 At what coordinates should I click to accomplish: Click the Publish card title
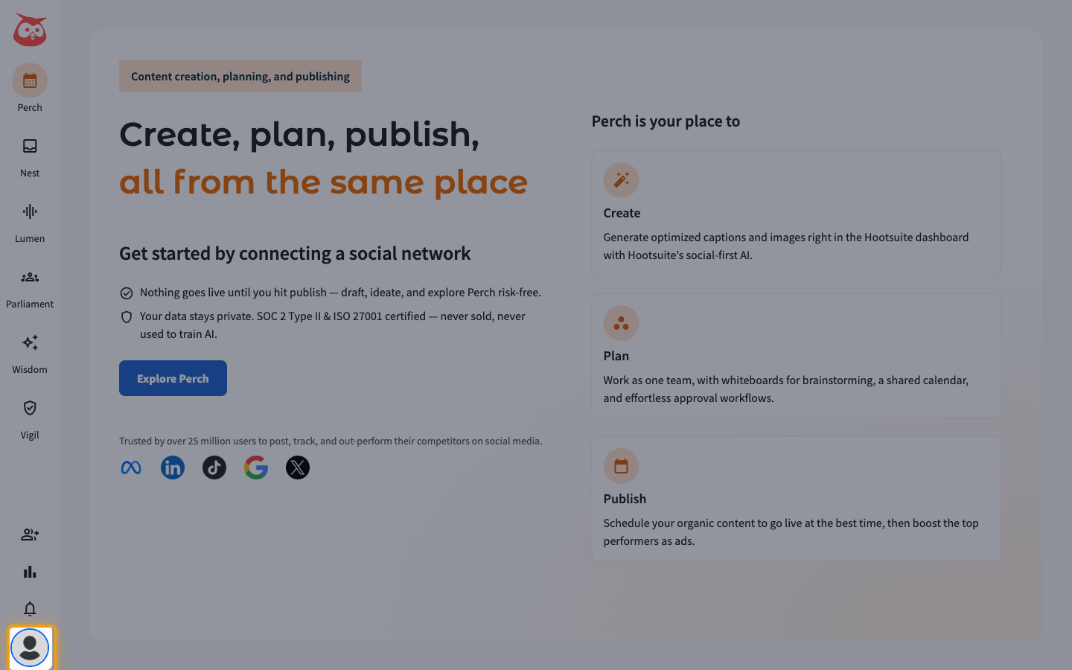[x=625, y=499]
